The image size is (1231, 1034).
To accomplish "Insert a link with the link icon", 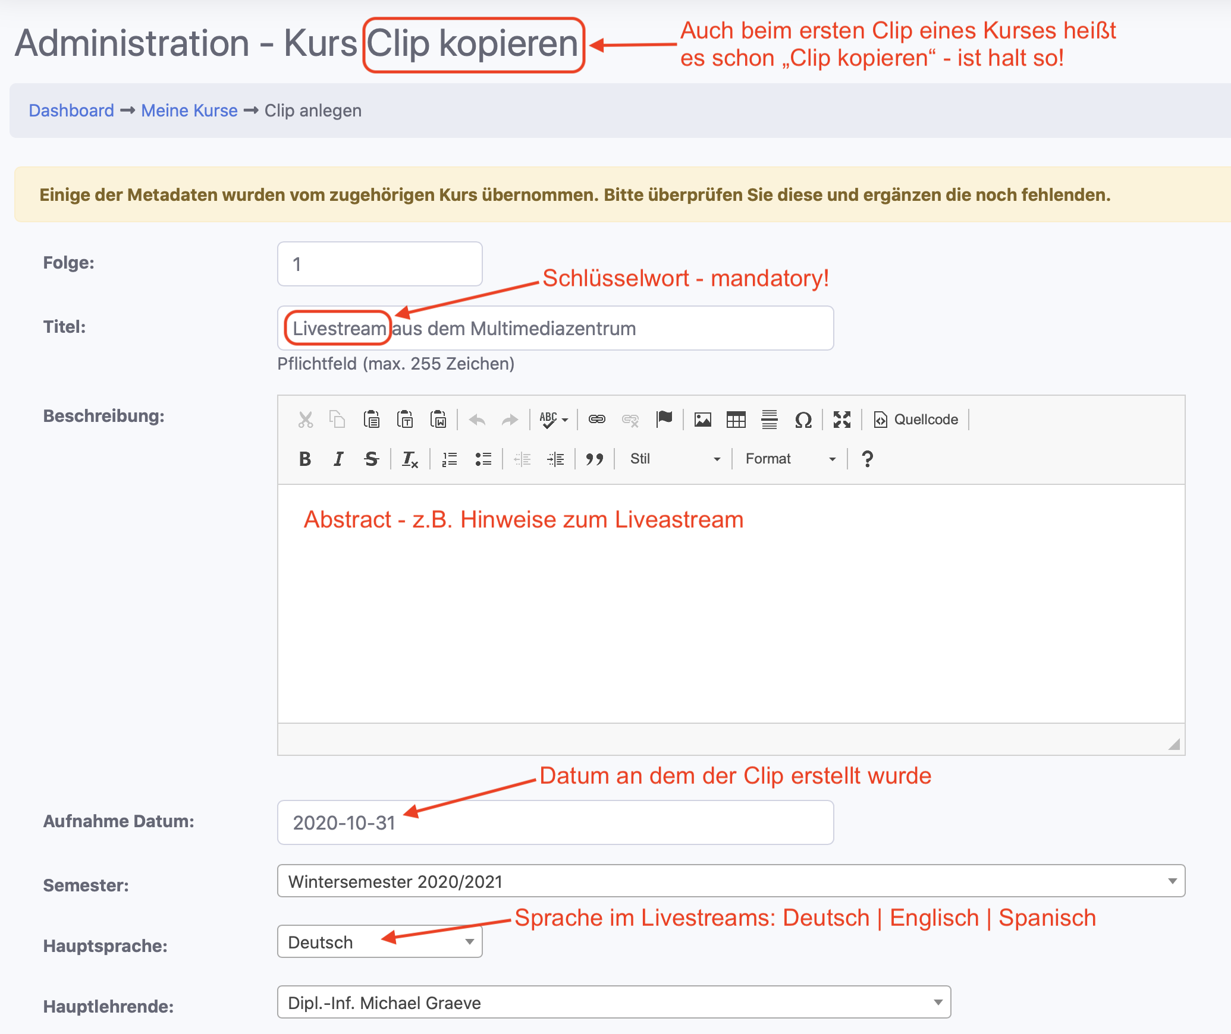I will tap(596, 420).
